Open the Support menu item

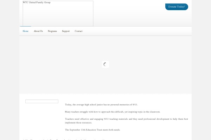(x=66, y=31)
